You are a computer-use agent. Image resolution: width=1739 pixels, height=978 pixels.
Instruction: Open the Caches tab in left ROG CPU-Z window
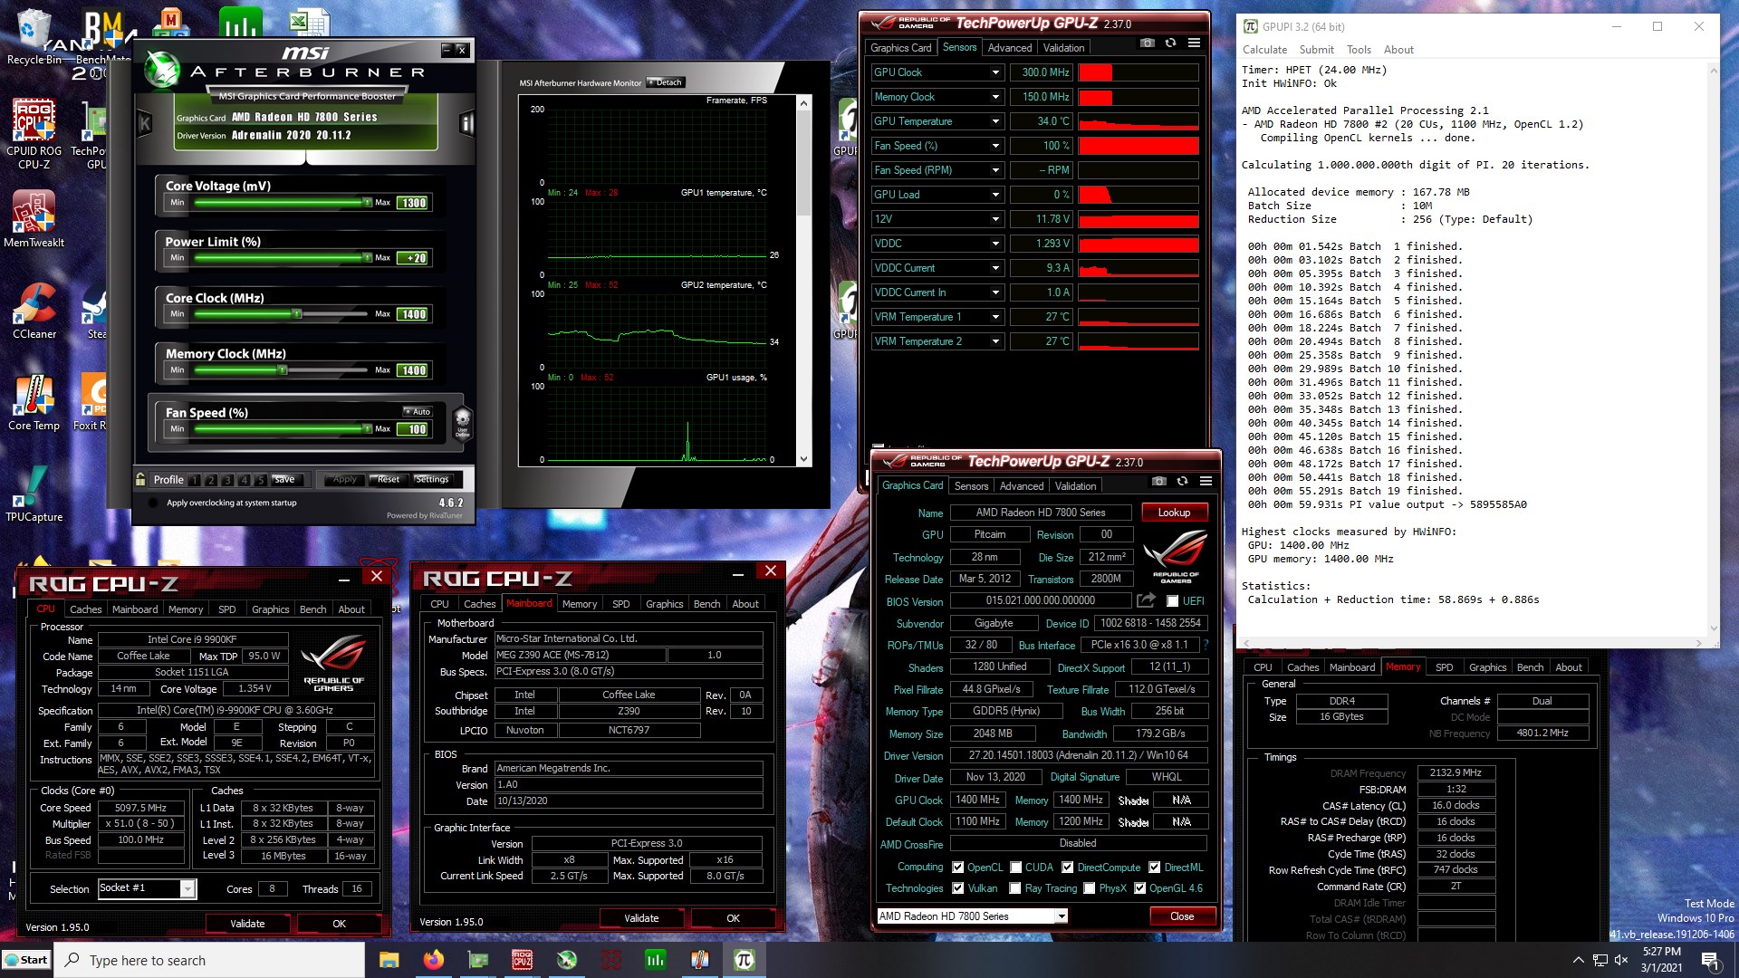click(x=85, y=609)
